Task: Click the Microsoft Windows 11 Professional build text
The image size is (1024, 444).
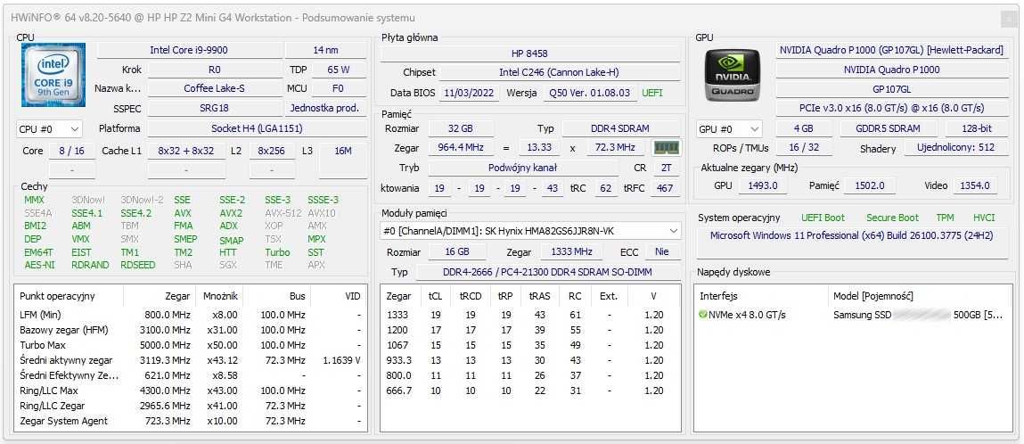Action: (x=852, y=235)
